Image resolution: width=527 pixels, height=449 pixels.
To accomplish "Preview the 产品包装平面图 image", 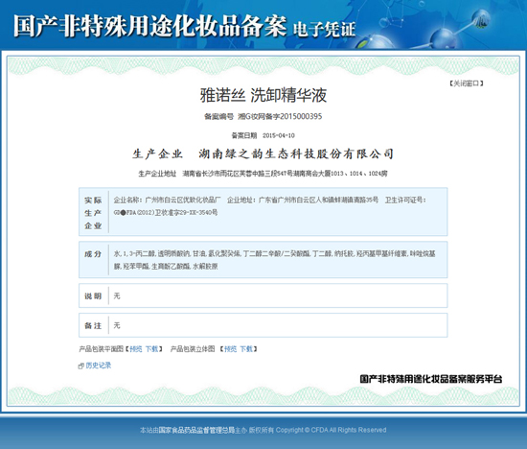I will [136, 349].
